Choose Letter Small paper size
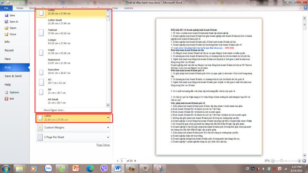 (71, 22)
